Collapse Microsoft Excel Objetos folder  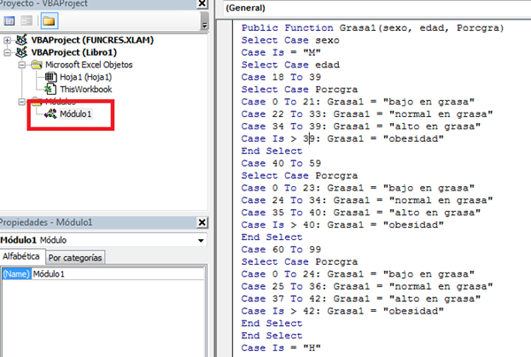pyautogui.click(x=22, y=65)
